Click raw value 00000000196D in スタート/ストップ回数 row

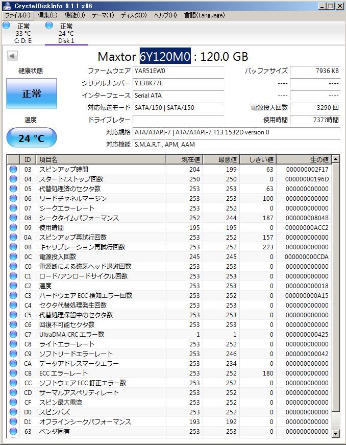coord(307,179)
